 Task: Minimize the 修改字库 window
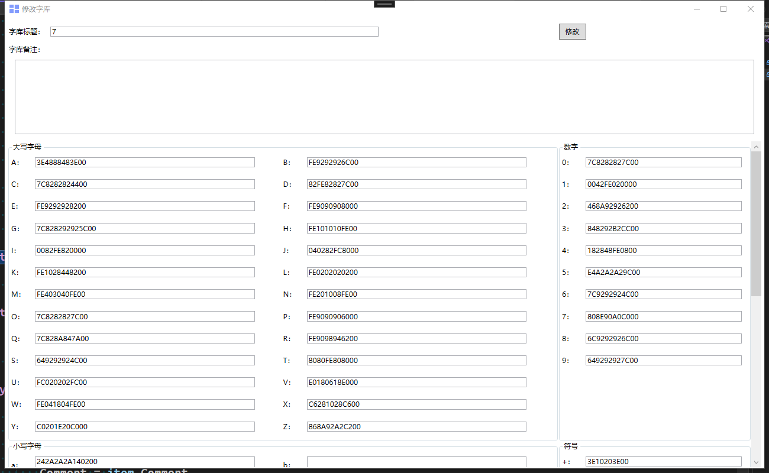point(697,9)
